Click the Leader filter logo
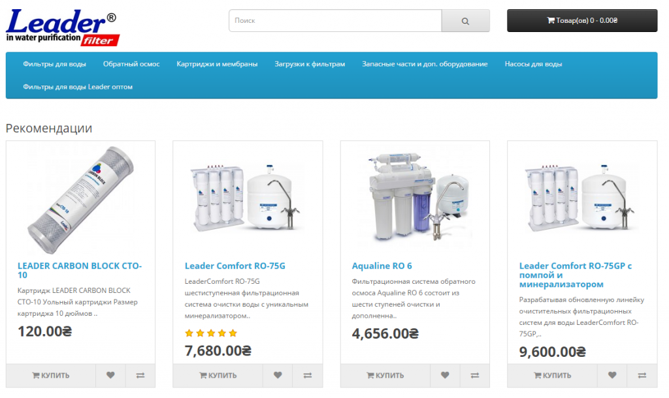Viewport: 669px width, 398px height. (x=63, y=27)
